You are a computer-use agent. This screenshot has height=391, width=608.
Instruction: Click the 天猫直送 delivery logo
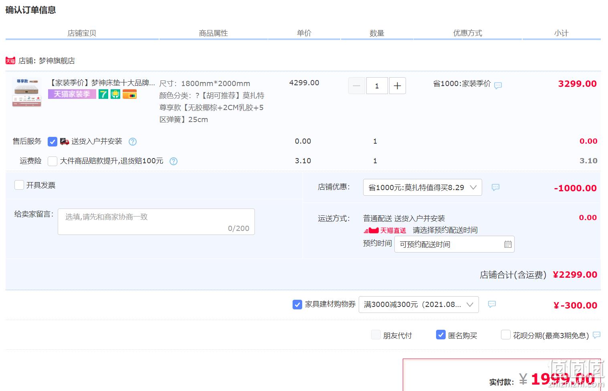click(x=385, y=231)
